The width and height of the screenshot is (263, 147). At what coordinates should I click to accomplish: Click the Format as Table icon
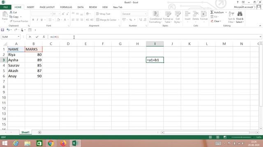[x=168, y=14]
